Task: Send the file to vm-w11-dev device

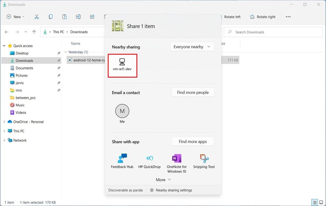Action: pyautogui.click(x=122, y=65)
